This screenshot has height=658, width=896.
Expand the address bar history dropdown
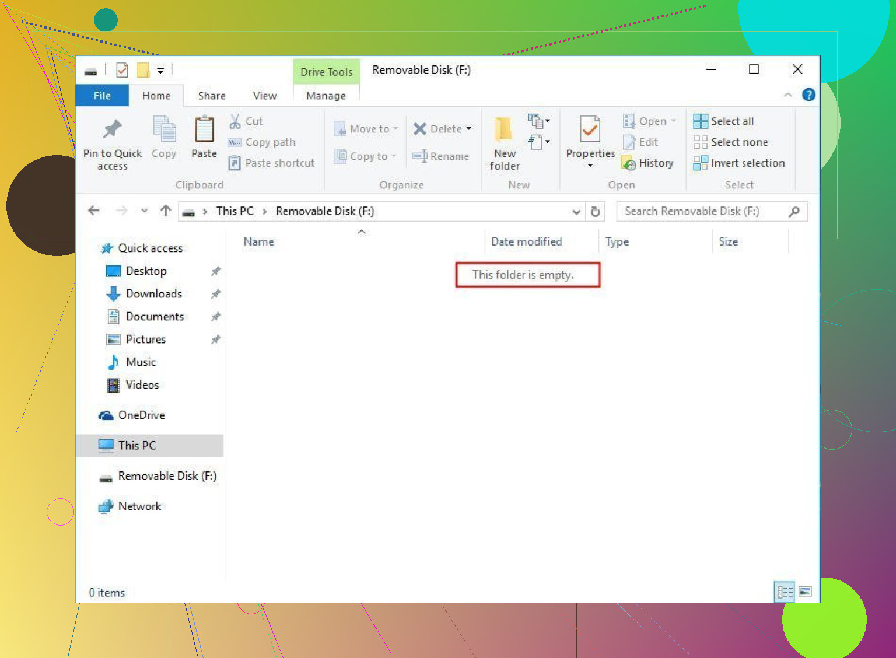[x=576, y=212]
